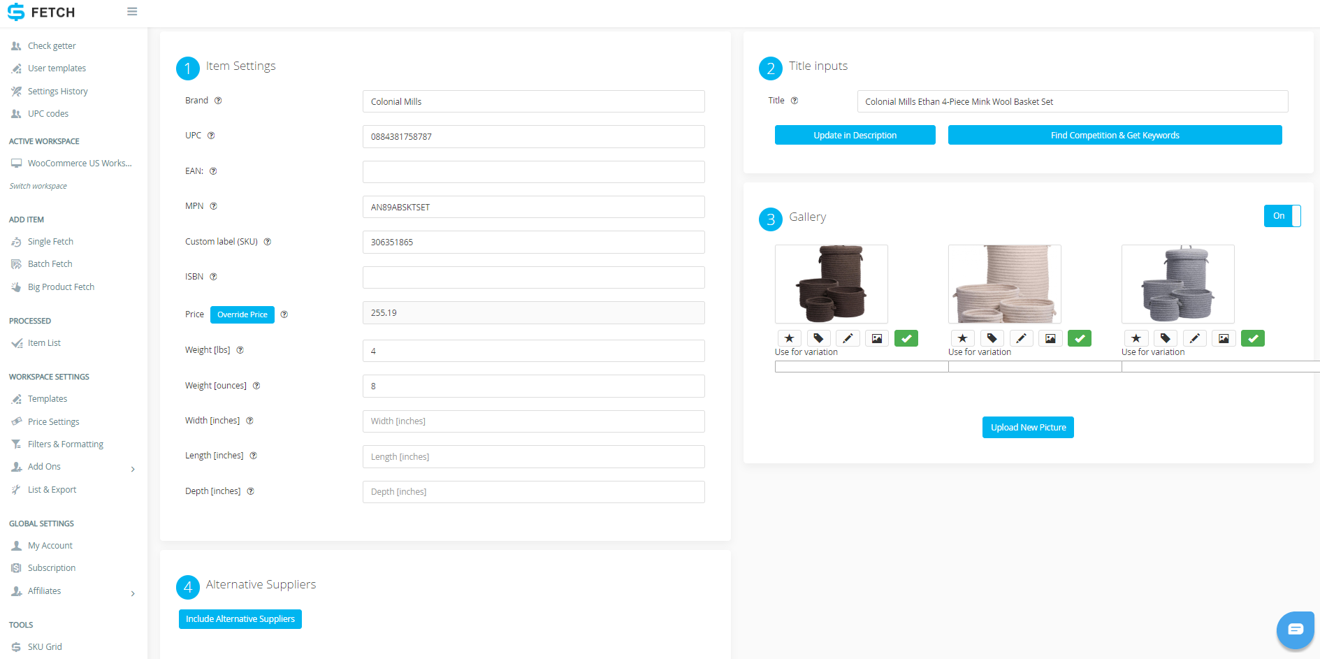Click star icon on gray basket image

[1136, 338]
